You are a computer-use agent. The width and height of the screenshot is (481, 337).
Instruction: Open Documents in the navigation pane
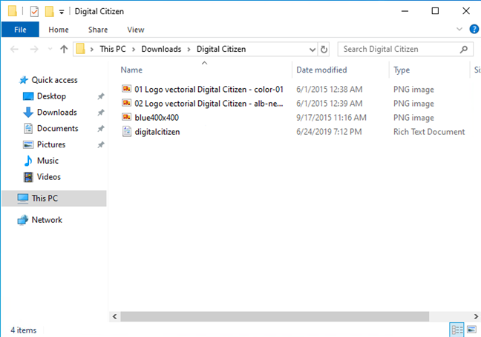click(x=57, y=129)
